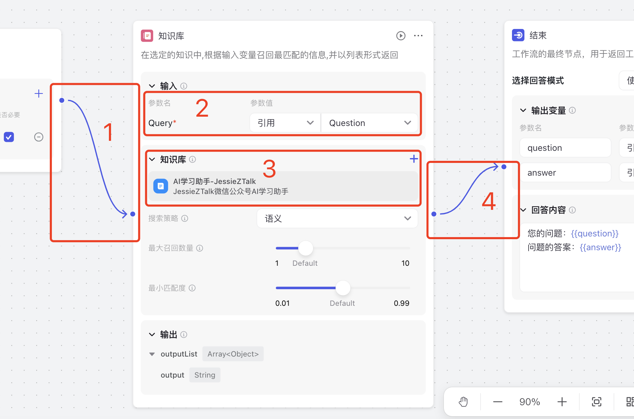Collapse the 输出 section chevron
The width and height of the screenshot is (634, 419).
coord(152,334)
